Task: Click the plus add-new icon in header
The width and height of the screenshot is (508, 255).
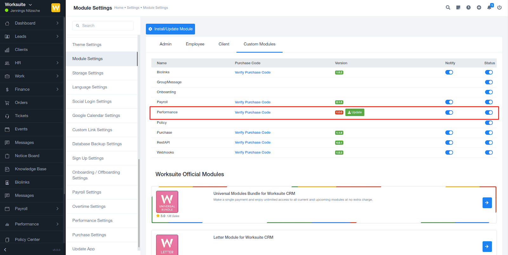Action: coord(479,8)
